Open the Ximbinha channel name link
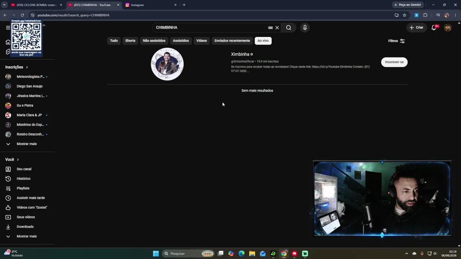Viewport: 461px width, 259px height. point(240,54)
